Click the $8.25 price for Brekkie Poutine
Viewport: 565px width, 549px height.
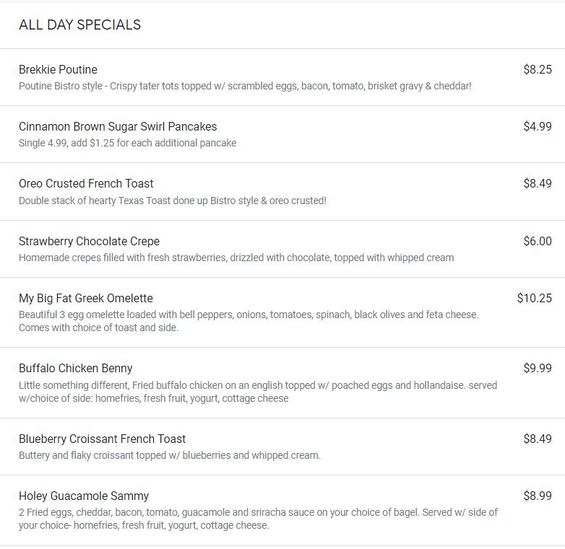537,69
